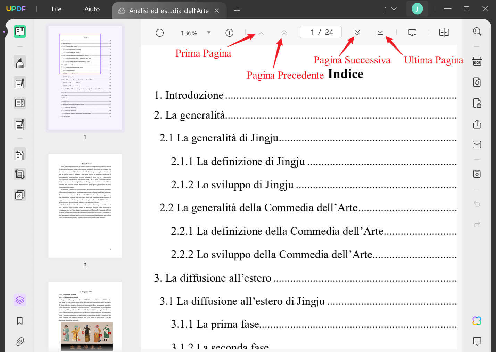Click the zoom in plus button

[229, 33]
